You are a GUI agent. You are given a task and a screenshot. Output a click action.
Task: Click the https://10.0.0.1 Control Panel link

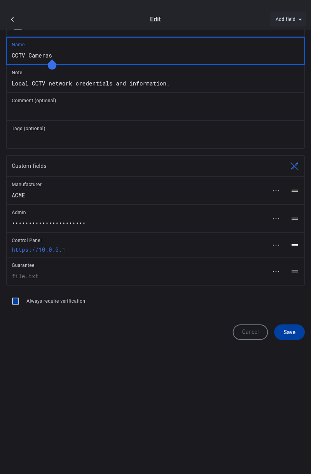(38, 250)
